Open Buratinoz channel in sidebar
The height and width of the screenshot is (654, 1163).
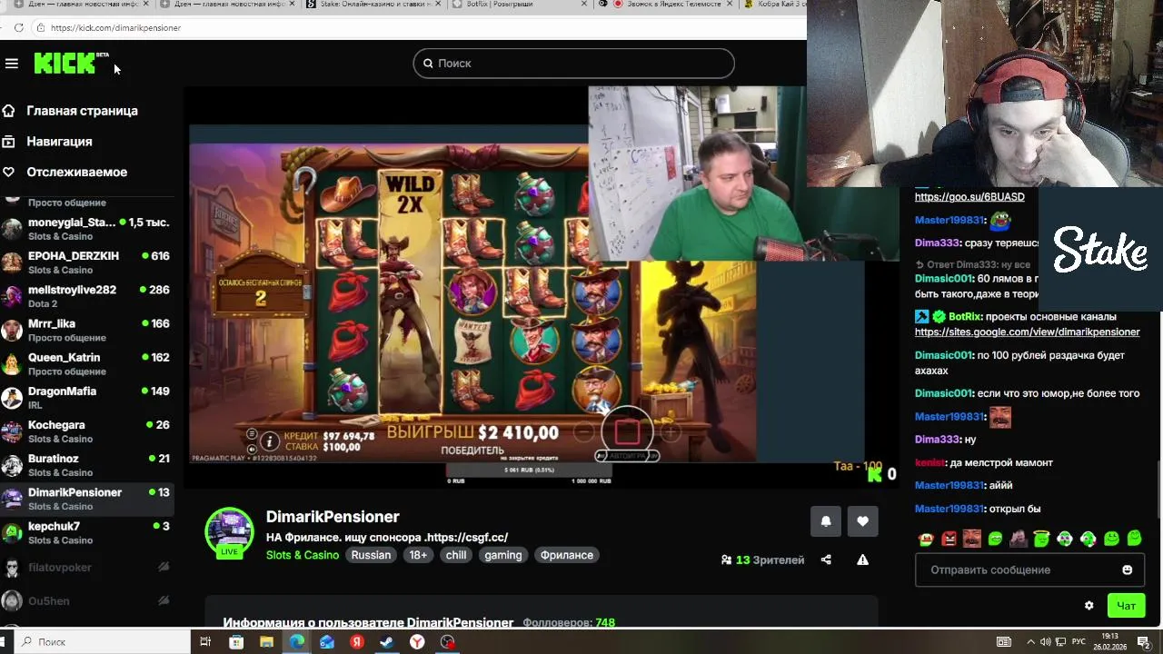[x=86, y=465]
